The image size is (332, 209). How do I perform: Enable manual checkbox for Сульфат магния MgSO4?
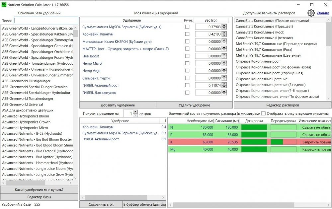tap(187, 27)
